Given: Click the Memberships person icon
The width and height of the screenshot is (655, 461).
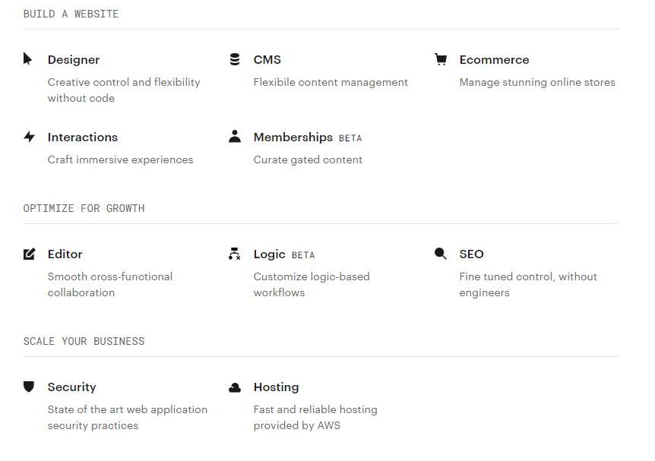Looking at the screenshot, I should [235, 137].
